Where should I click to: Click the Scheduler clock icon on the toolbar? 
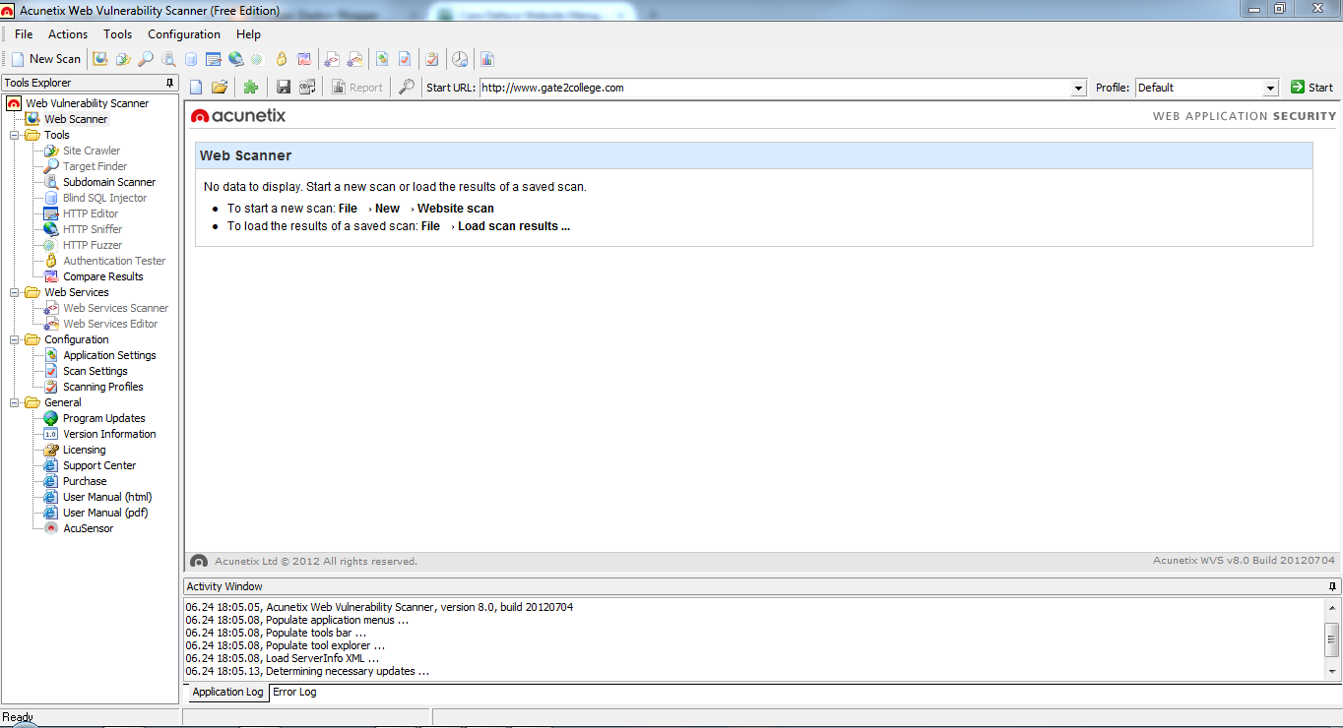pyautogui.click(x=460, y=59)
